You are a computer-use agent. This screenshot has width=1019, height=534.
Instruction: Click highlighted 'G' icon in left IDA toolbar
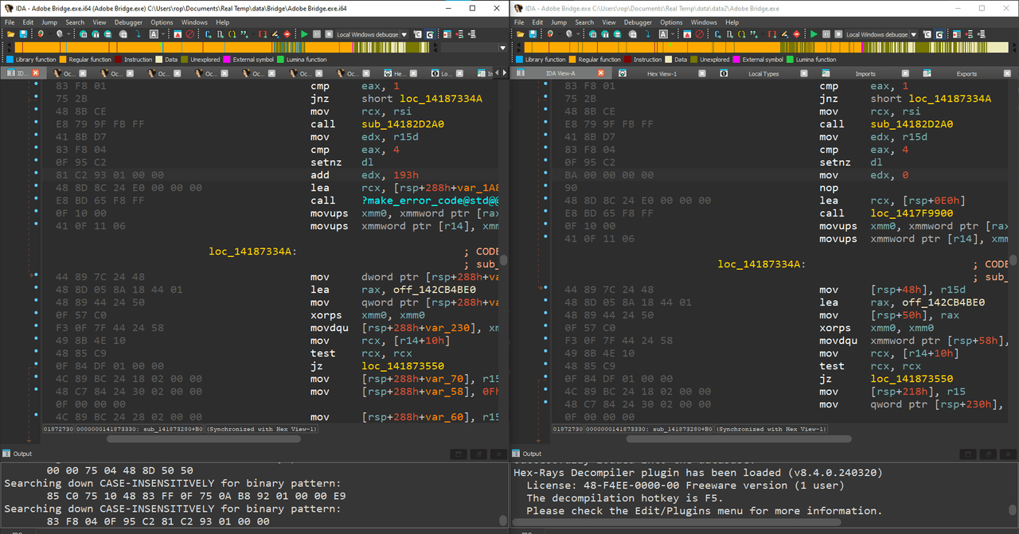tap(429, 34)
